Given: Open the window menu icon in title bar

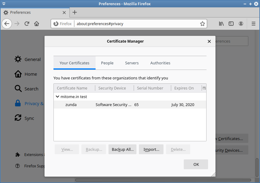Looking at the screenshot, I should point(4,4).
